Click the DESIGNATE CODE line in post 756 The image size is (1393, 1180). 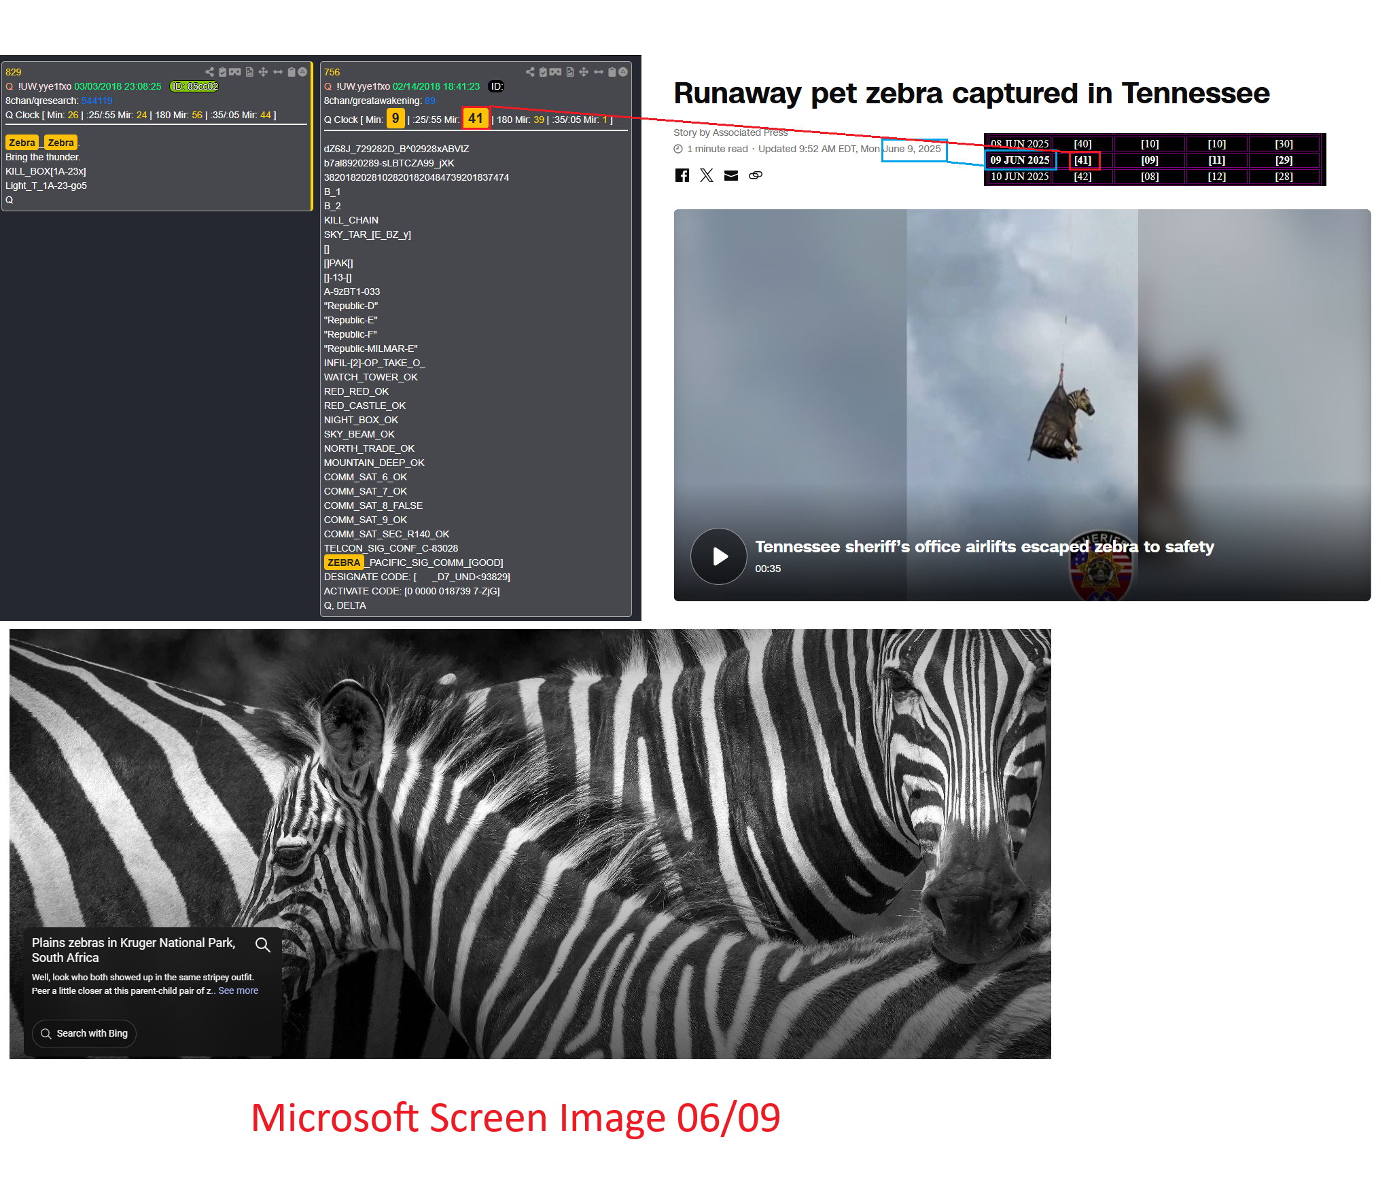pyautogui.click(x=417, y=577)
